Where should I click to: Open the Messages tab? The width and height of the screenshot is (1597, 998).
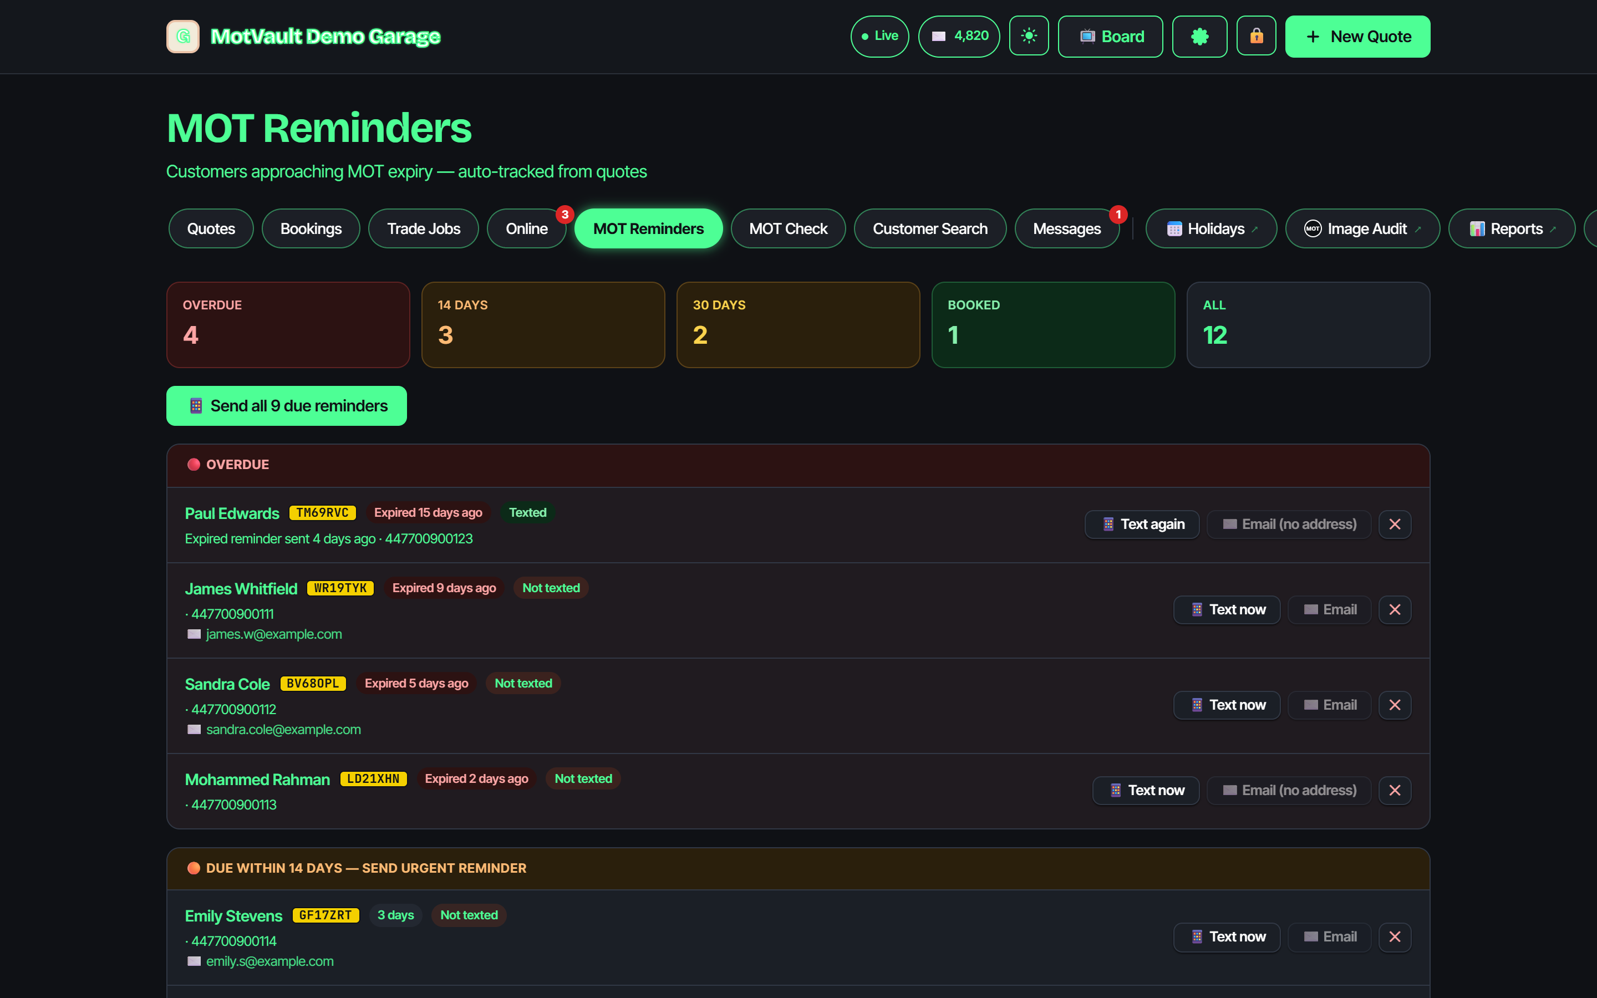tap(1066, 228)
